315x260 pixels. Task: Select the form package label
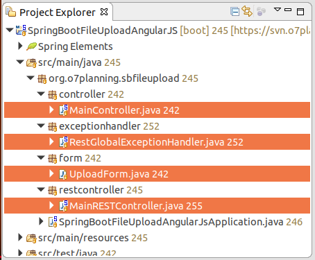[x=71, y=158]
